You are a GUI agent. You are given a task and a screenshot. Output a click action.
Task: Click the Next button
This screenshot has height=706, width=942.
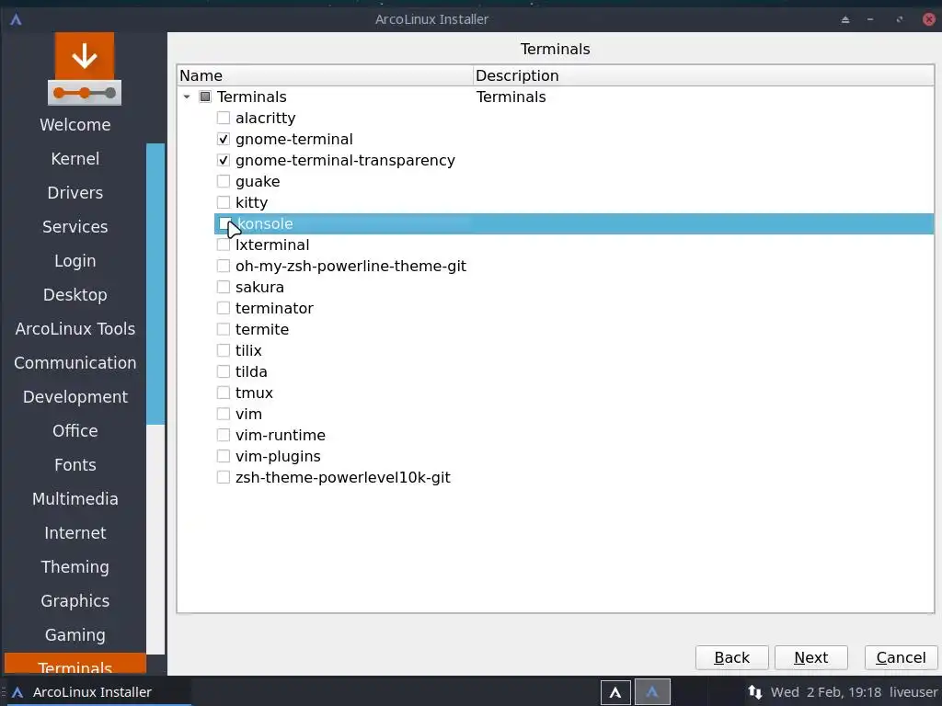coord(811,658)
